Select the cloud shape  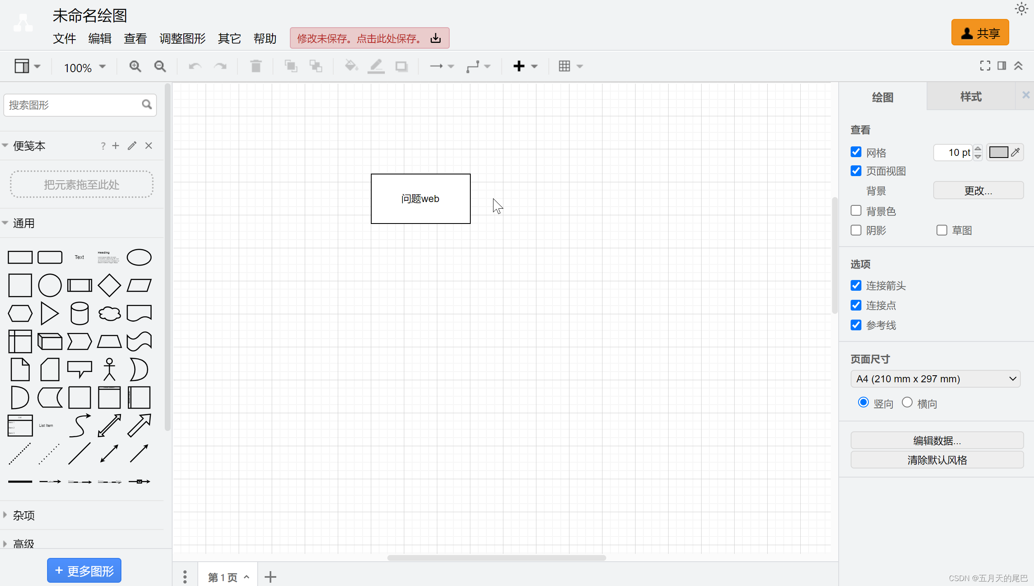(109, 313)
